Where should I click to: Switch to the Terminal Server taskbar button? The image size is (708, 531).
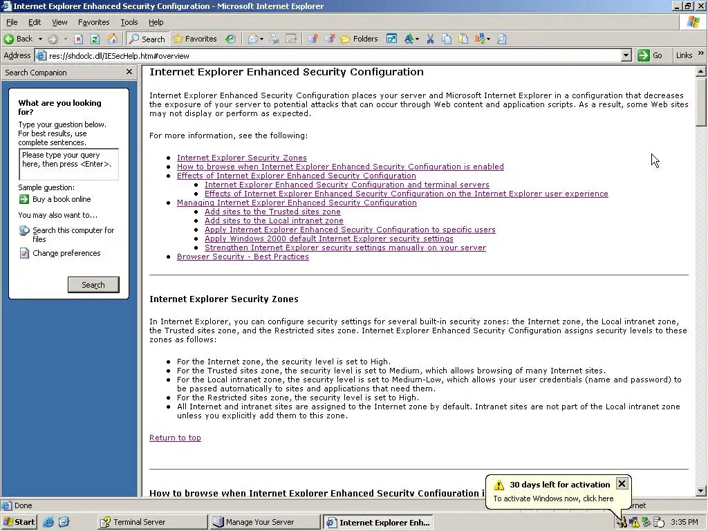[152, 522]
